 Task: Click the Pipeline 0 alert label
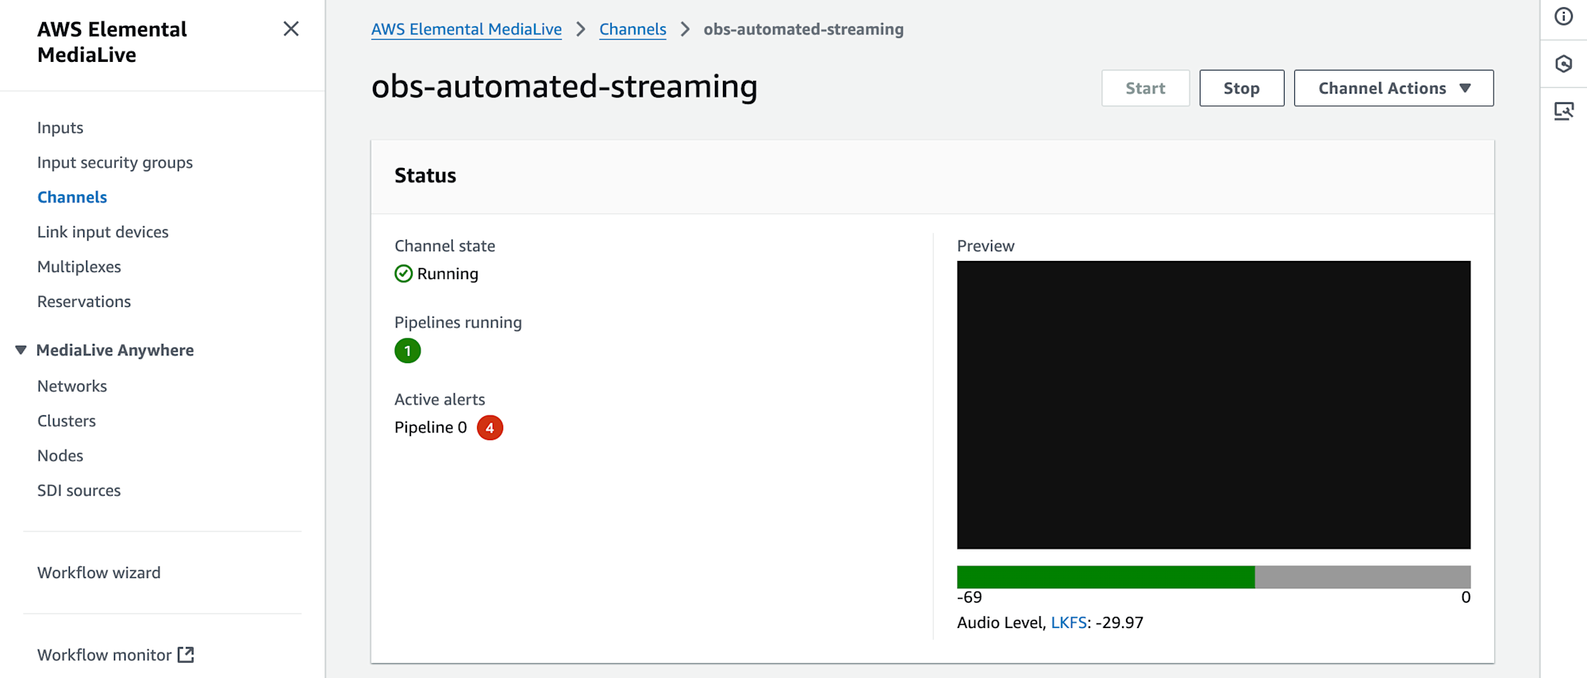pyautogui.click(x=431, y=427)
